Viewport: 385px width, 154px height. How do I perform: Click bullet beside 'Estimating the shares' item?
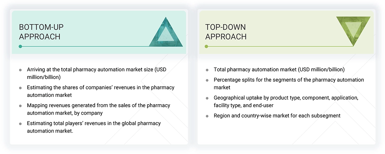(x=20, y=88)
